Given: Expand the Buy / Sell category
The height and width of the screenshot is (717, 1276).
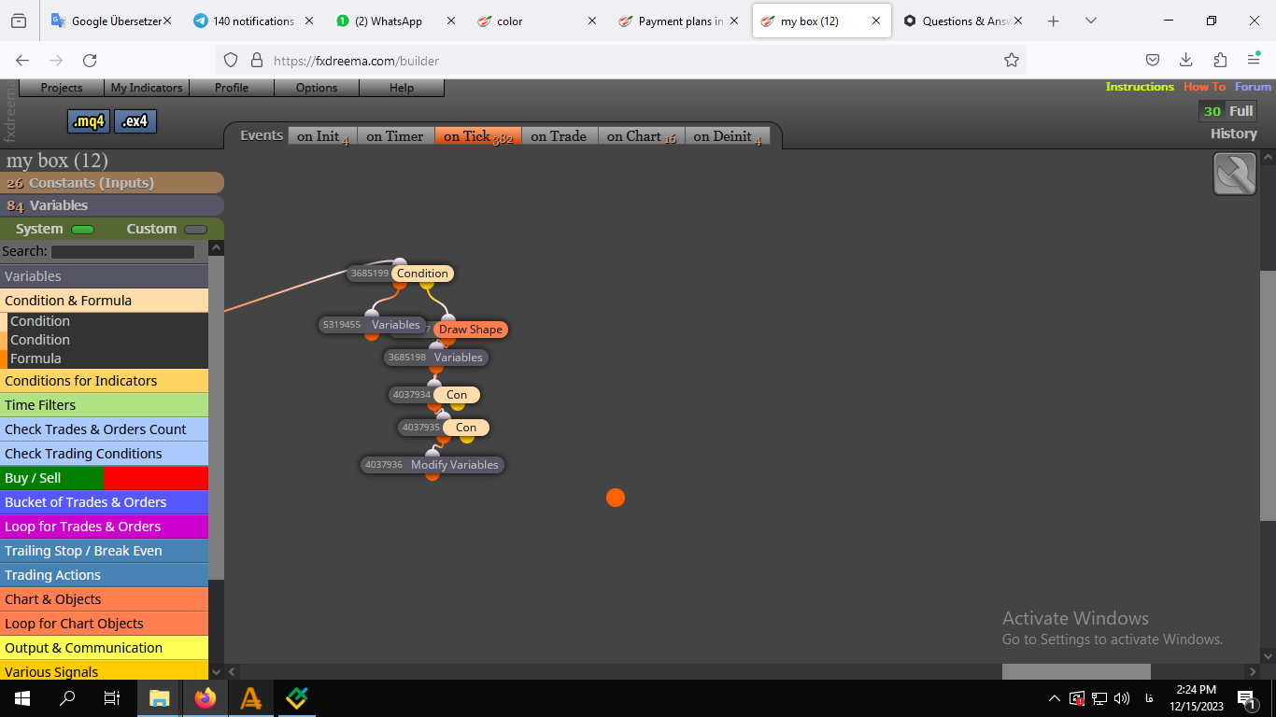Looking at the screenshot, I should tap(104, 478).
